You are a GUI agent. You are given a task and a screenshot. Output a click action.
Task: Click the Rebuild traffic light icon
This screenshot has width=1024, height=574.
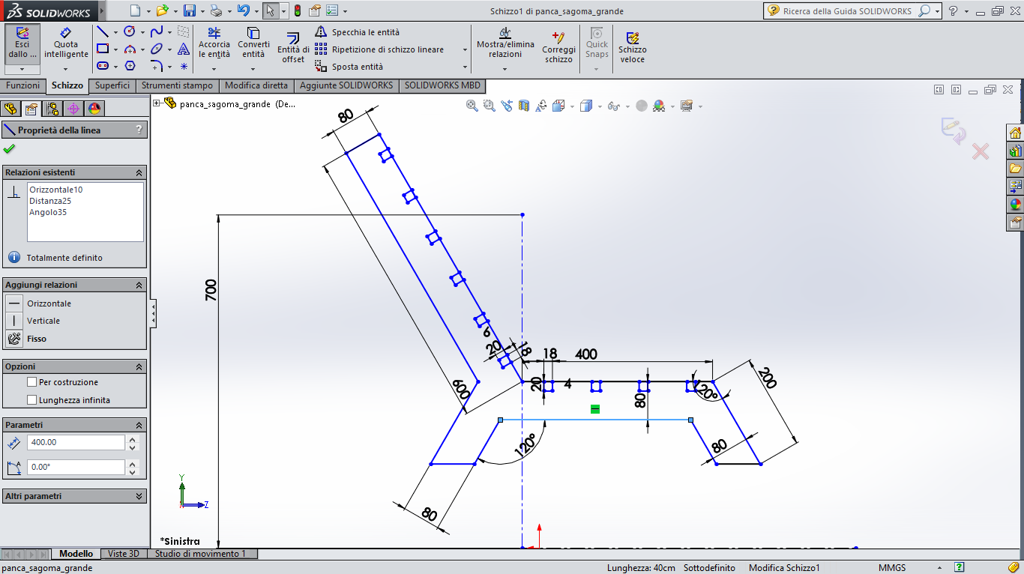(297, 10)
